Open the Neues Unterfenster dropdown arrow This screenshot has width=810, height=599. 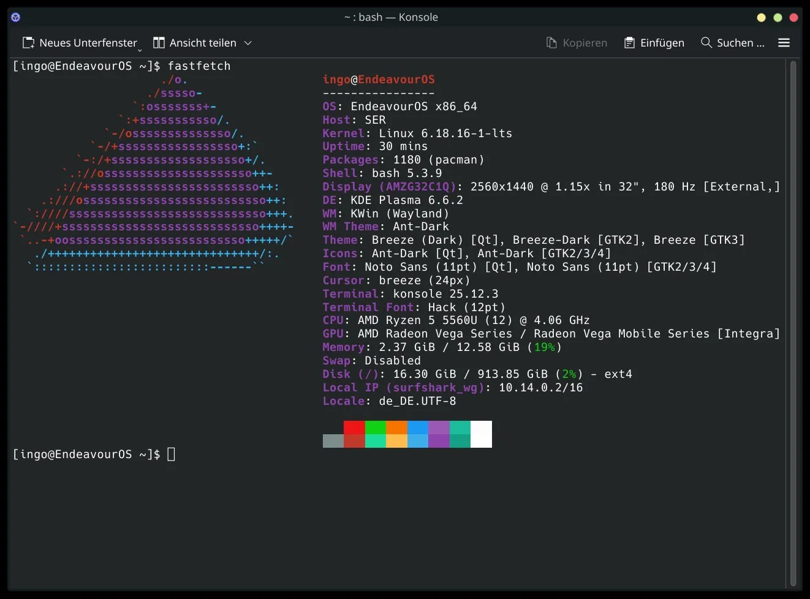pos(140,50)
